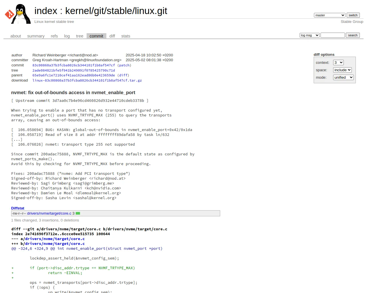Click author date 2025-04-18 10:02:50

149,55
